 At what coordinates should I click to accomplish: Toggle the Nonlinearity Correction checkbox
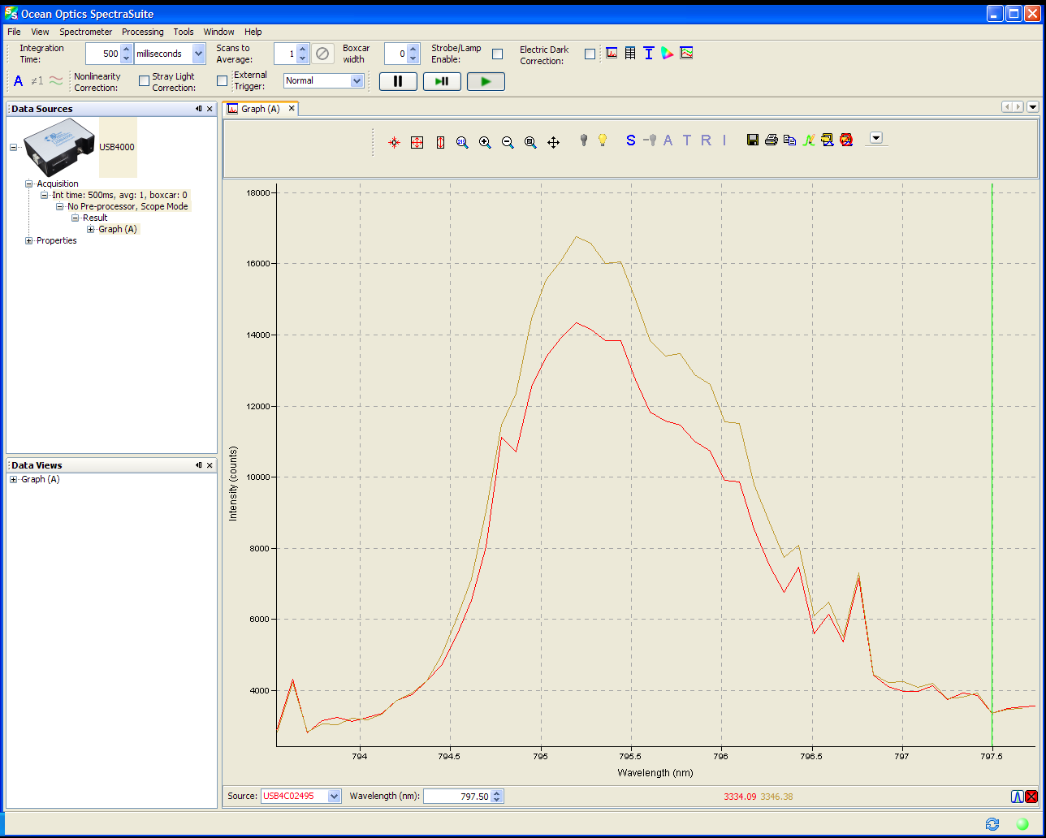tap(144, 80)
